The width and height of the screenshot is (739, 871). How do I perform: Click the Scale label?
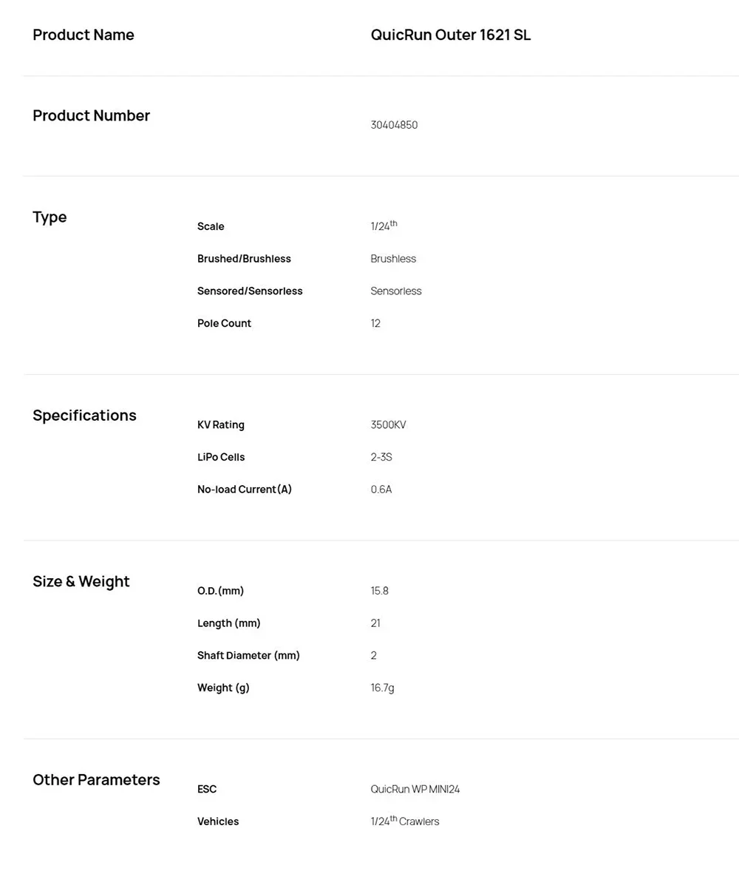[211, 227]
